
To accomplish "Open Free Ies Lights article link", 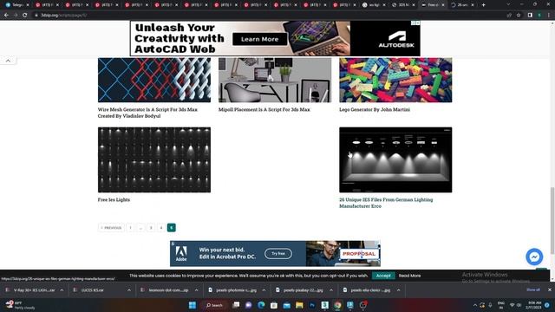I will (x=114, y=200).
